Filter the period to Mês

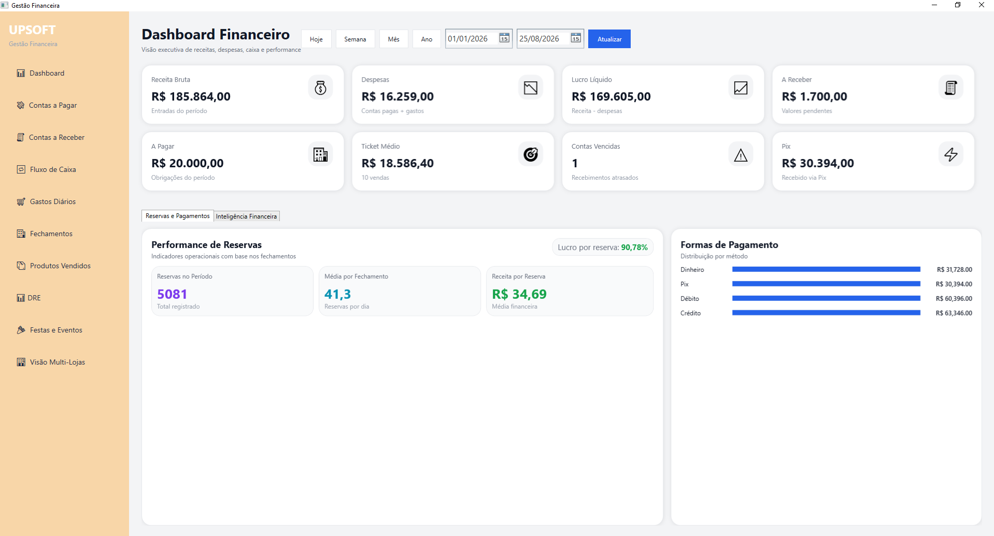tap(394, 39)
